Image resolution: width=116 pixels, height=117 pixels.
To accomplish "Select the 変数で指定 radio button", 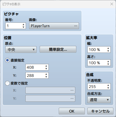I will [7, 83].
